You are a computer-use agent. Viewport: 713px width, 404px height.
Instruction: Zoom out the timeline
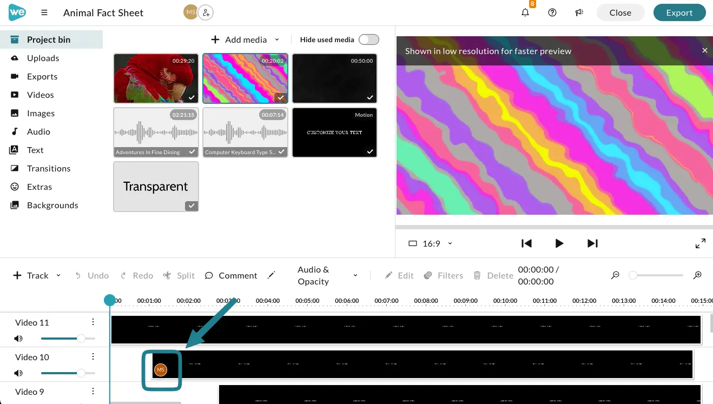tap(615, 275)
